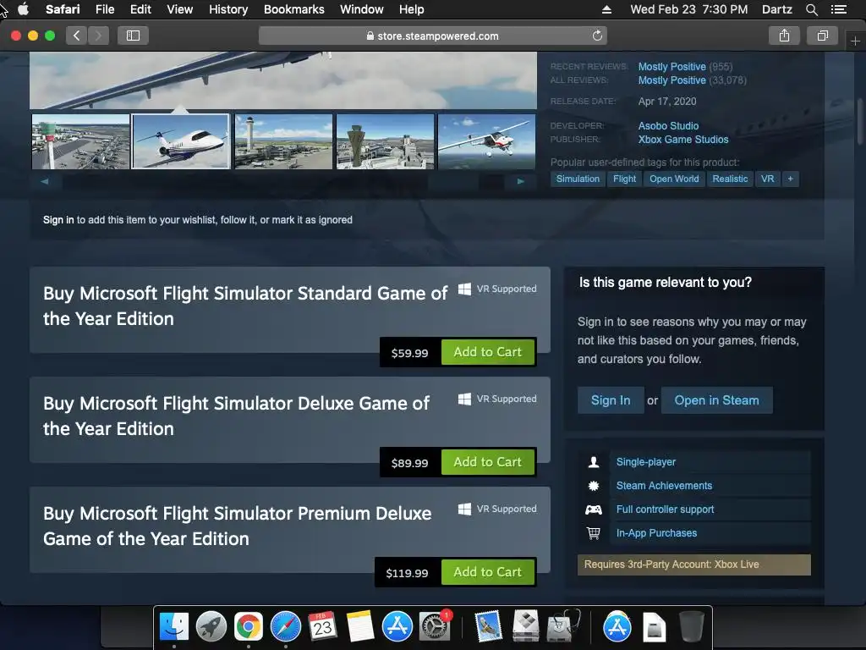Select the Open World tag
This screenshot has width=866, height=650.
(x=674, y=179)
